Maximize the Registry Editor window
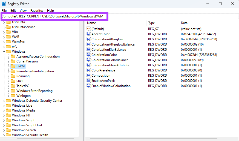 tap(220, 4)
